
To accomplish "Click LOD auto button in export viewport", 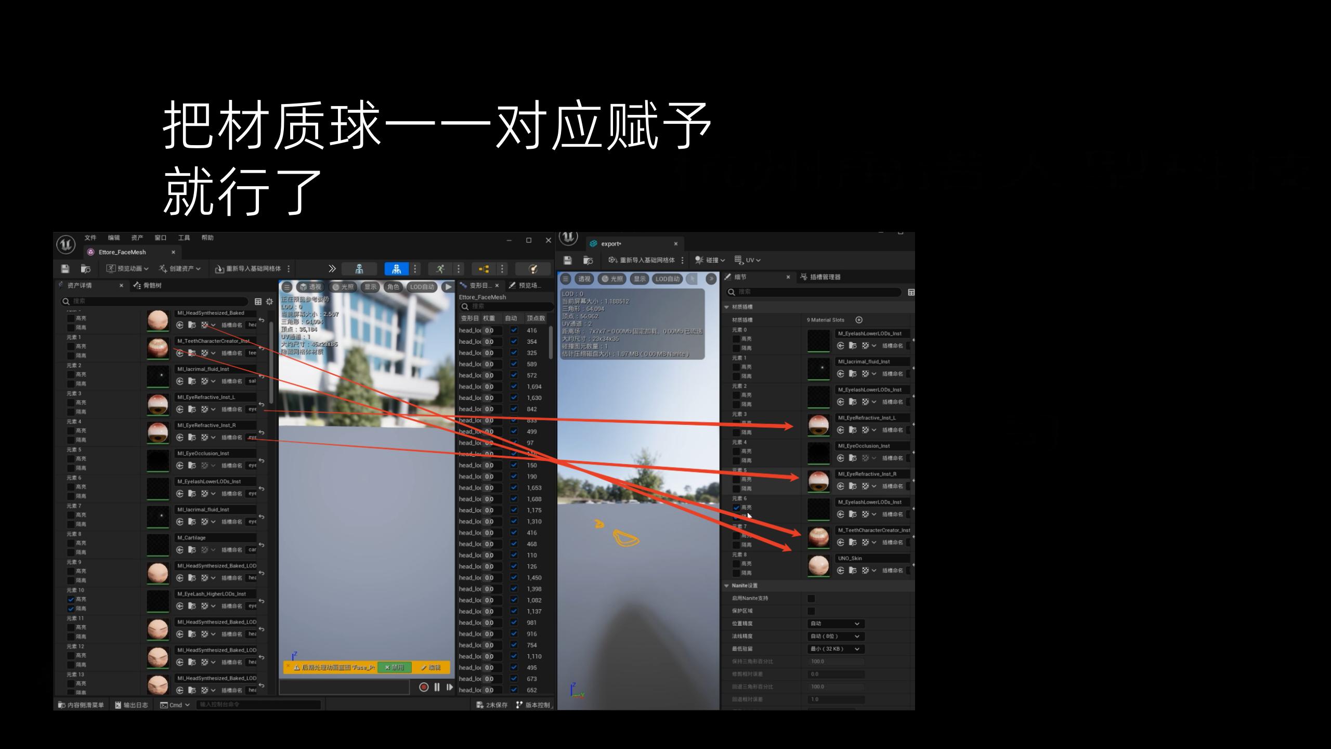I will click(x=667, y=279).
